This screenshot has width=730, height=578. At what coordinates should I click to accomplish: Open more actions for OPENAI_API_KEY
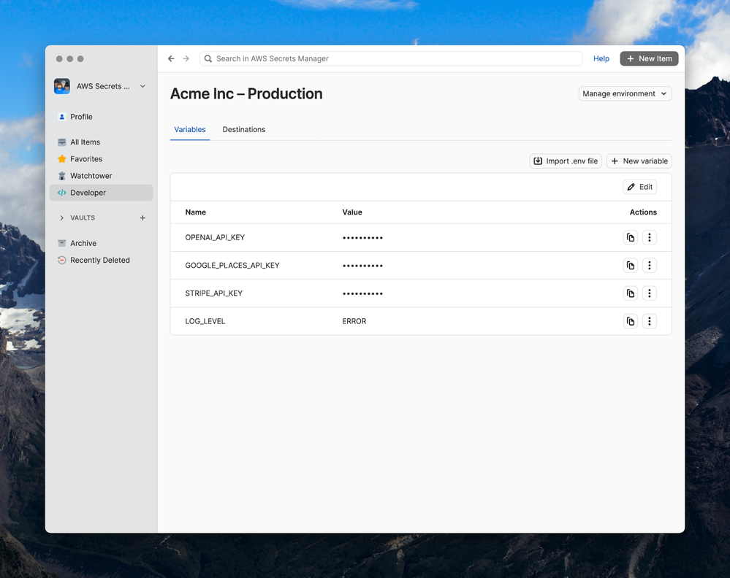pos(649,237)
